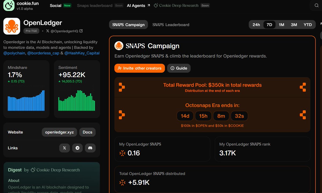Open the AI Agents menu

pos(136,5)
